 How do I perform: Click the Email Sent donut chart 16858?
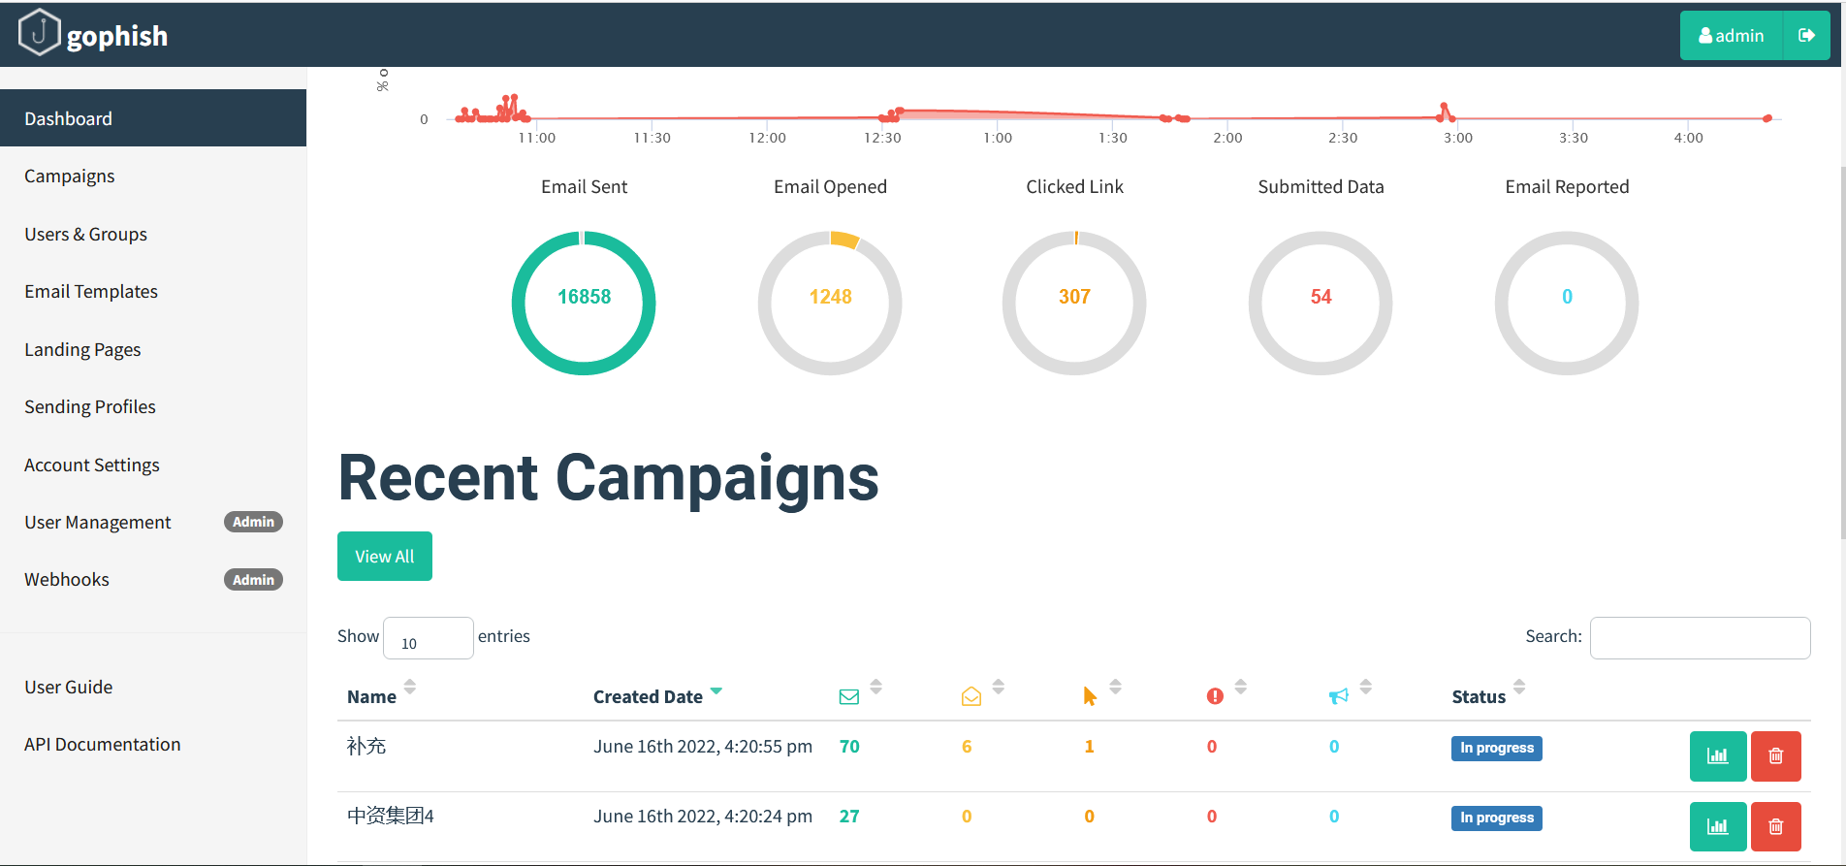click(x=584, y=303)
